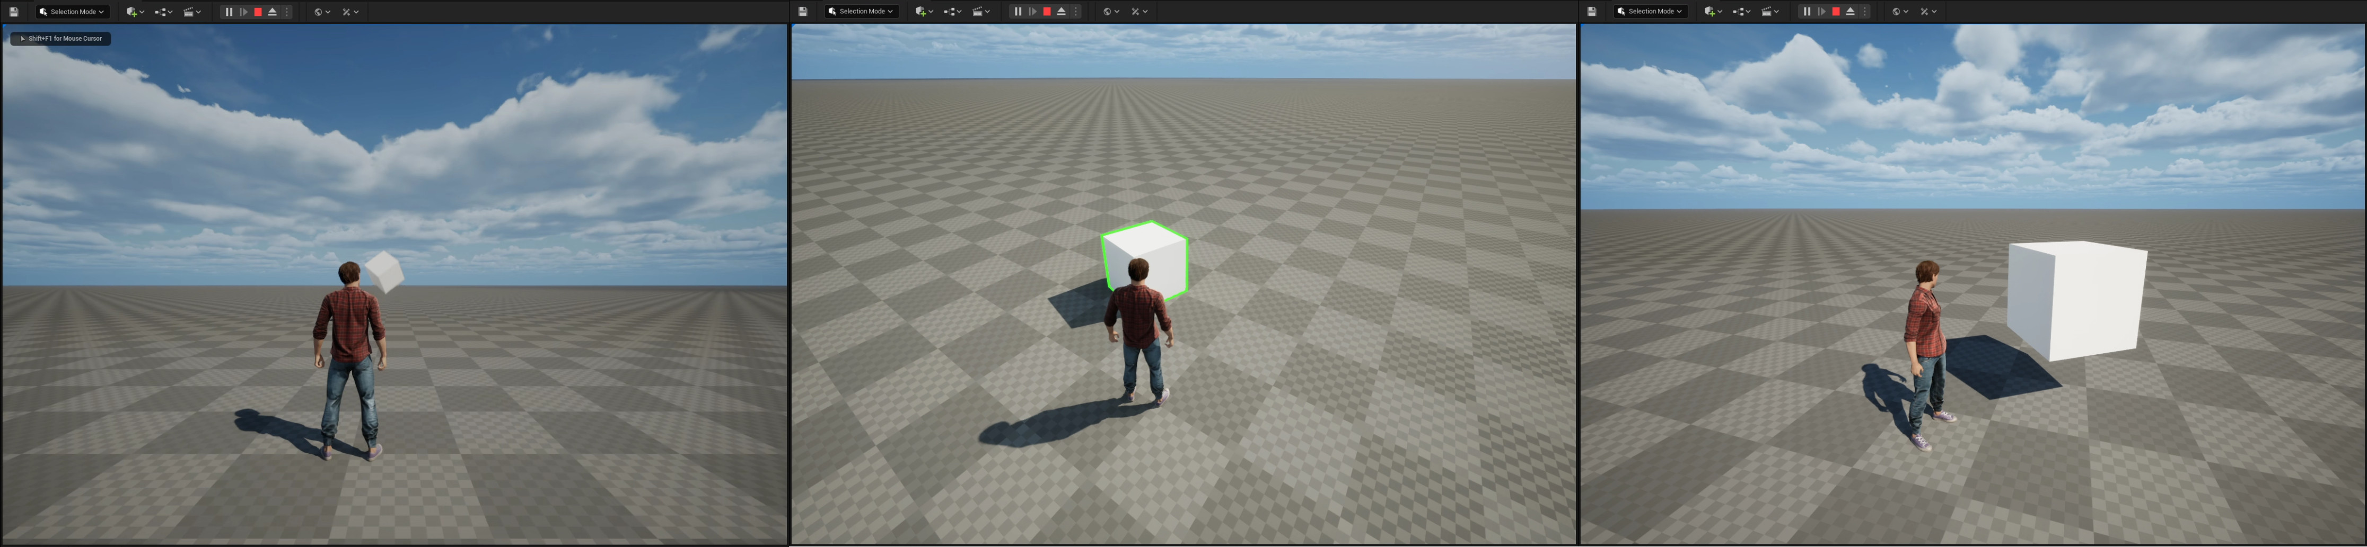Viewport: 2367px width, 547px height.
Task: Open play options three-dot menu, middle panel
Action: point(1076,12)
